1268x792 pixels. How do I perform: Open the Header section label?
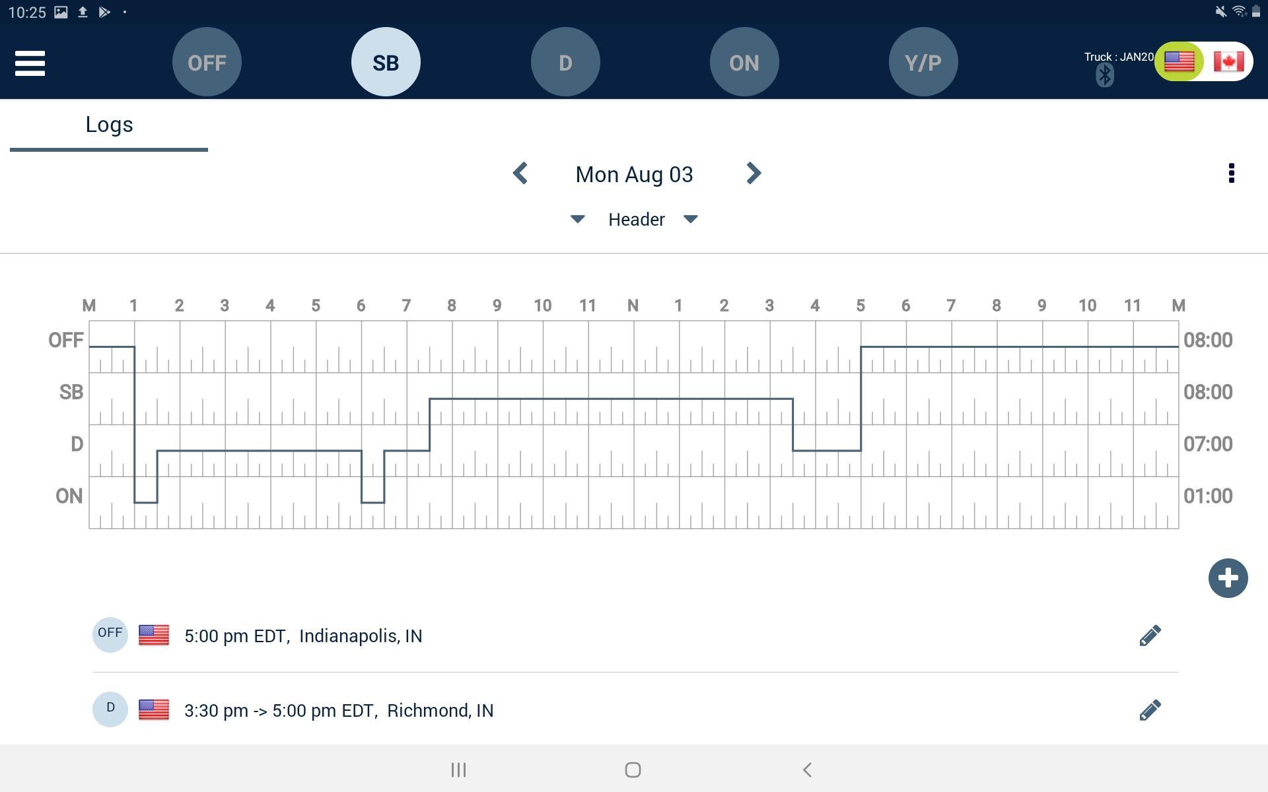(636, 219)
